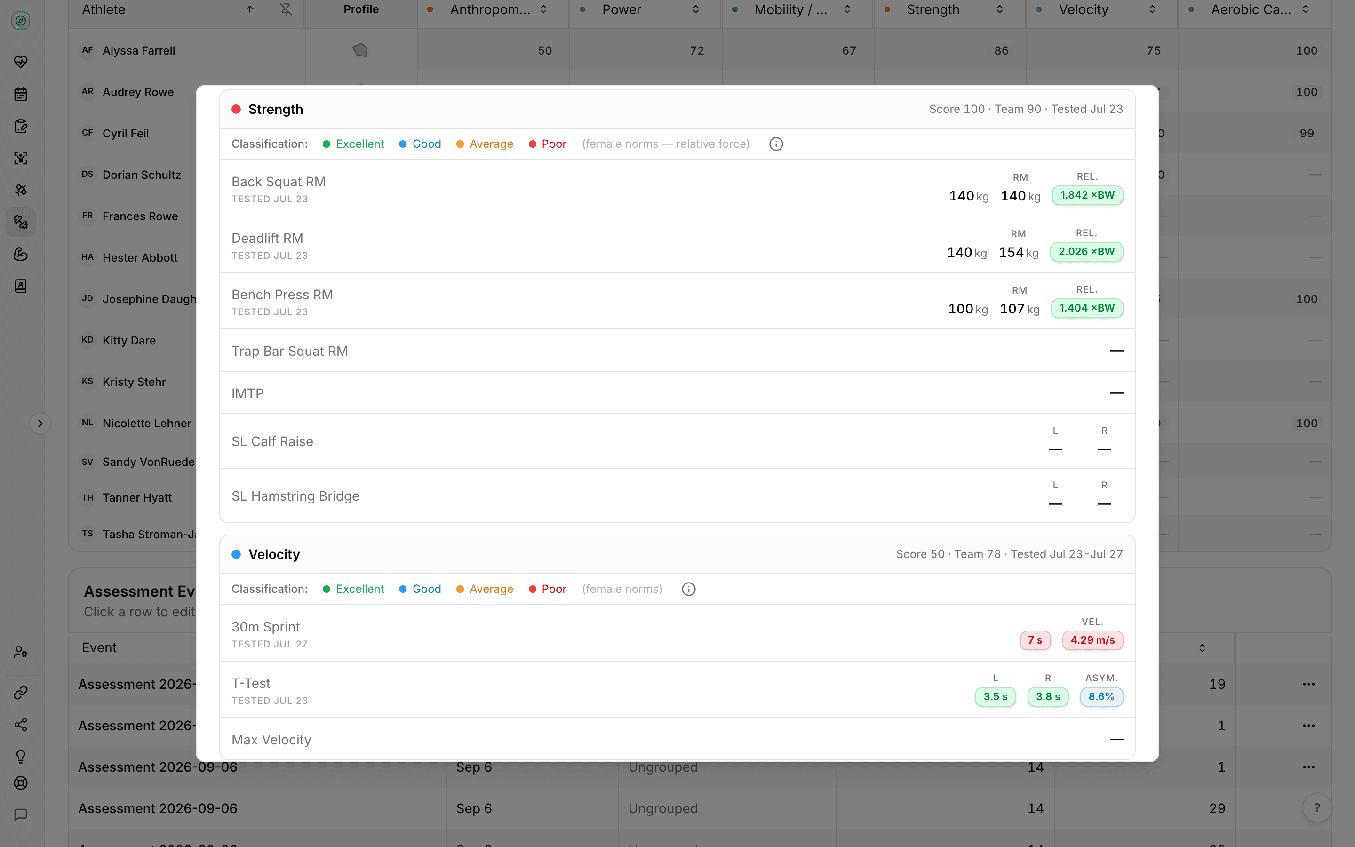The width and height of the screenshot is (1355, 847).
Task: Open the lifebuoy support icon
Action: tap(21, 783)
